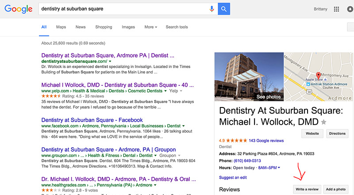
Task: Switch to the Images tab
Action: (x=128, y=27)
